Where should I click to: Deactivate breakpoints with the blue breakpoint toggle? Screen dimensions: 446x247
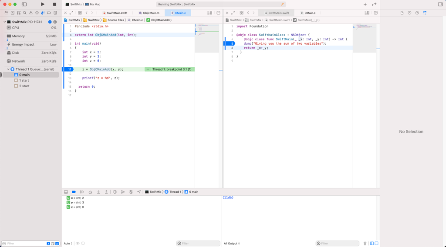pyautogui.click(x=74, y=191)
